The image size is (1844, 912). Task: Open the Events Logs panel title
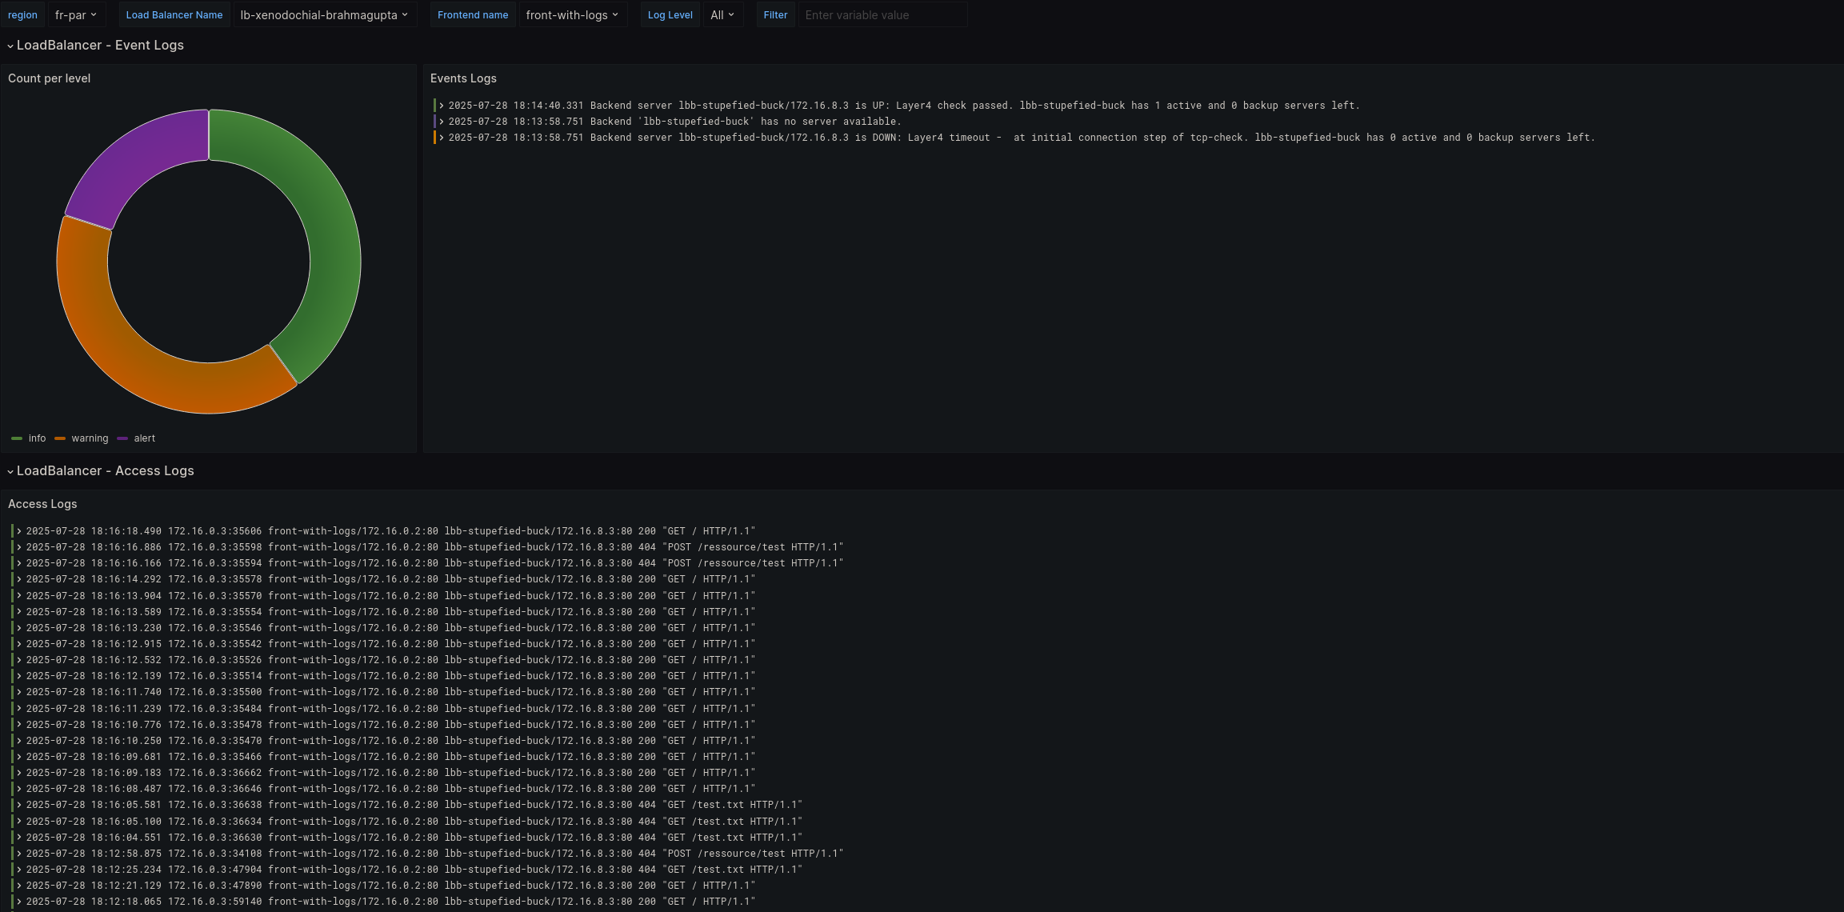463,78
